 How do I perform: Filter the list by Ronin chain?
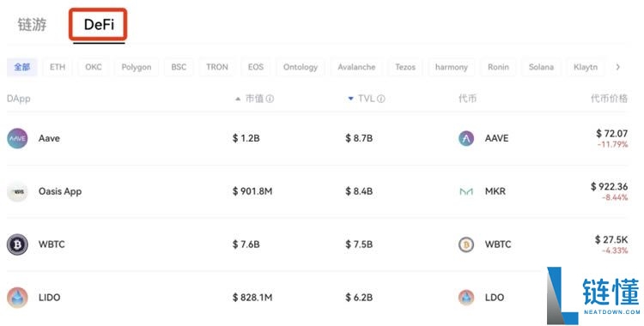click(498, 67)
